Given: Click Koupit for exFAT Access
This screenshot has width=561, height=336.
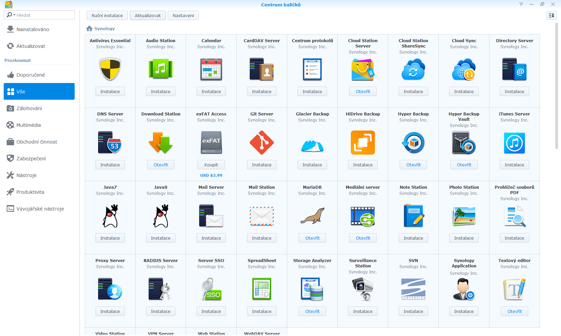Looking at the screenshot, I should click(211, 165).
